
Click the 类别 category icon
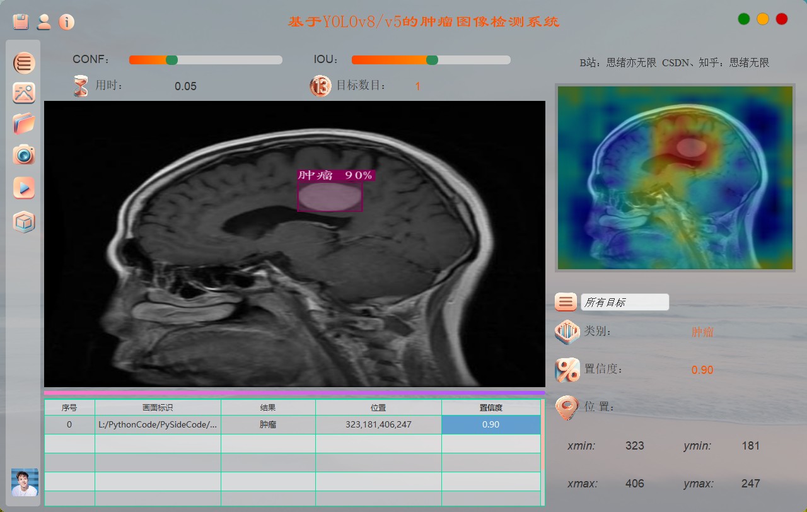click(x=567, y=332)
